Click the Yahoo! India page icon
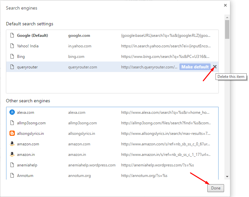 [12, 46]
